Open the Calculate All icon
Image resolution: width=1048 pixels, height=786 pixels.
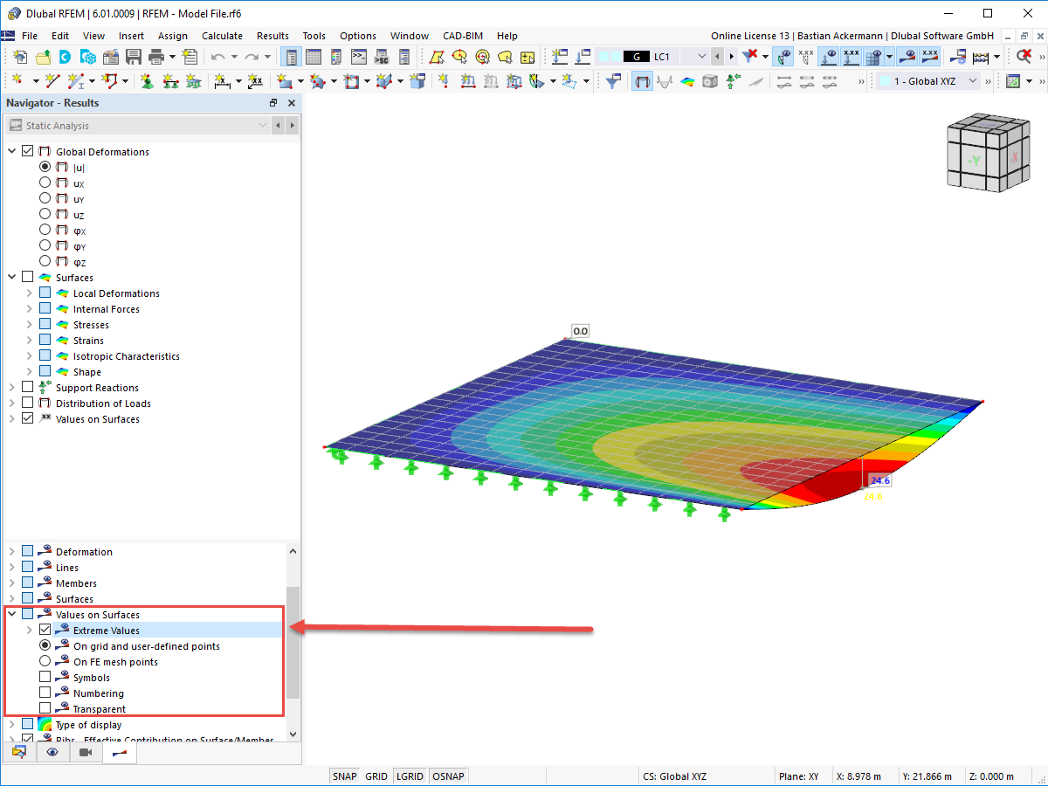pyautogui.click(x=980, y=57)
